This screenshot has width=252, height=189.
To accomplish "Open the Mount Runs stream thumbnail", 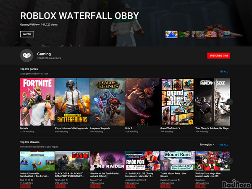I will tap(177, 161).
